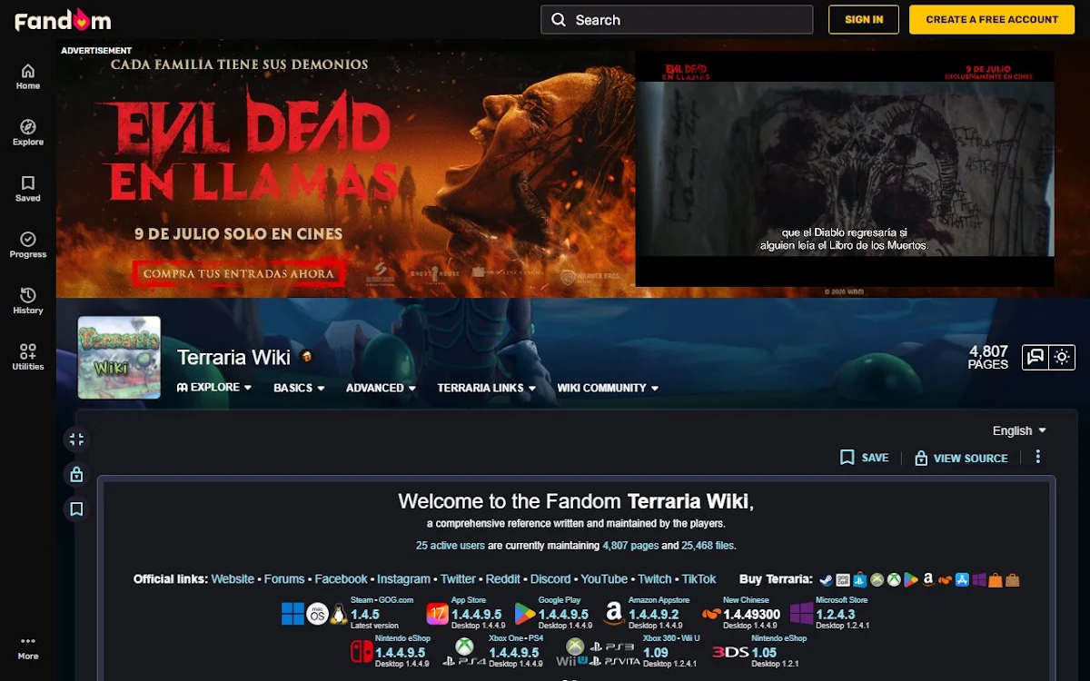Screen dimensions: 1090x681
Task: Click the New Chinese 1.4.49300 version
Action: coord(751,615)
